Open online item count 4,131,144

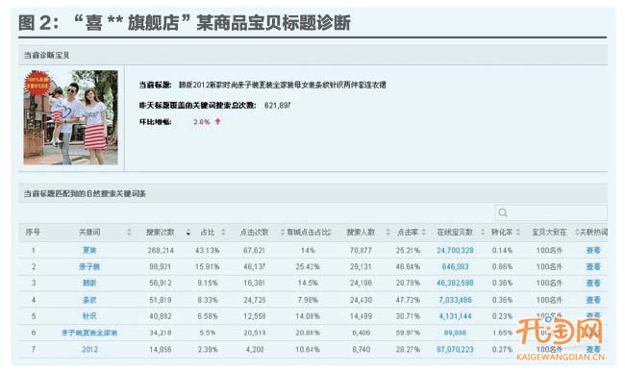tap(455, 316)
